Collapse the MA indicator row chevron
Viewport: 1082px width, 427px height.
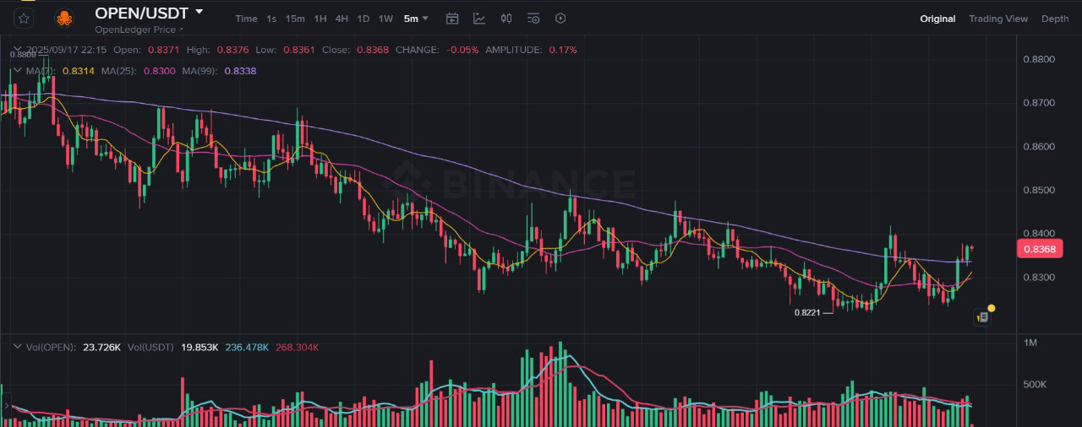click(17, 71)
